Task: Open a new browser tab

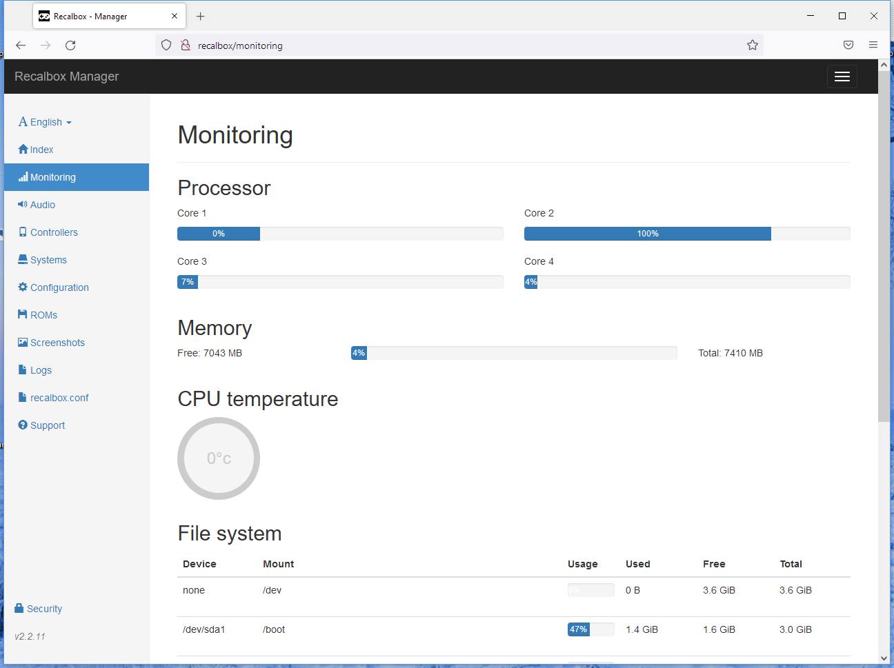Action: point(200,16)
